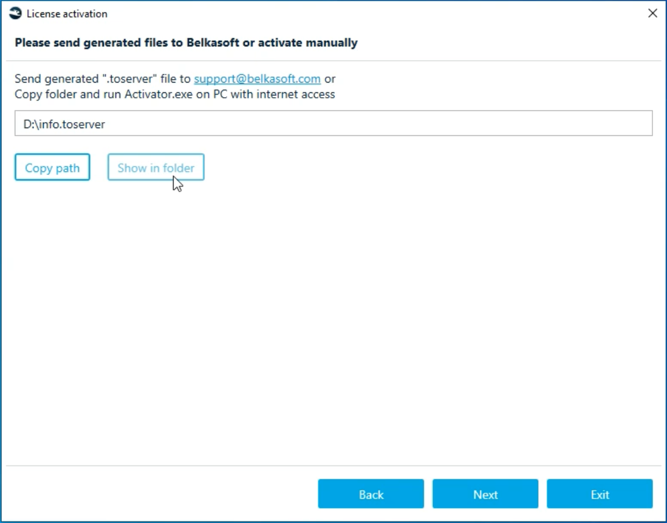The height and width of the screenshot is (523, 667).
Task: Click the 'Please send generated files' heading
Action: click(186, 43)
